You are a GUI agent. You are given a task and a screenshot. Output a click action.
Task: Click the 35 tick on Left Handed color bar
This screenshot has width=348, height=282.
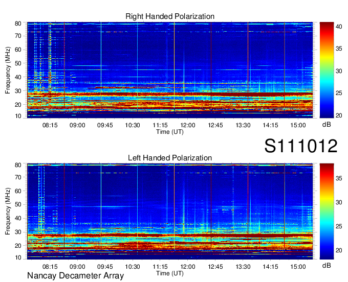click(339, 178)
